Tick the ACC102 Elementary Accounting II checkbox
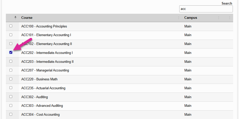The width and height of the screenshot is (239, 119). tap(11, 43)
